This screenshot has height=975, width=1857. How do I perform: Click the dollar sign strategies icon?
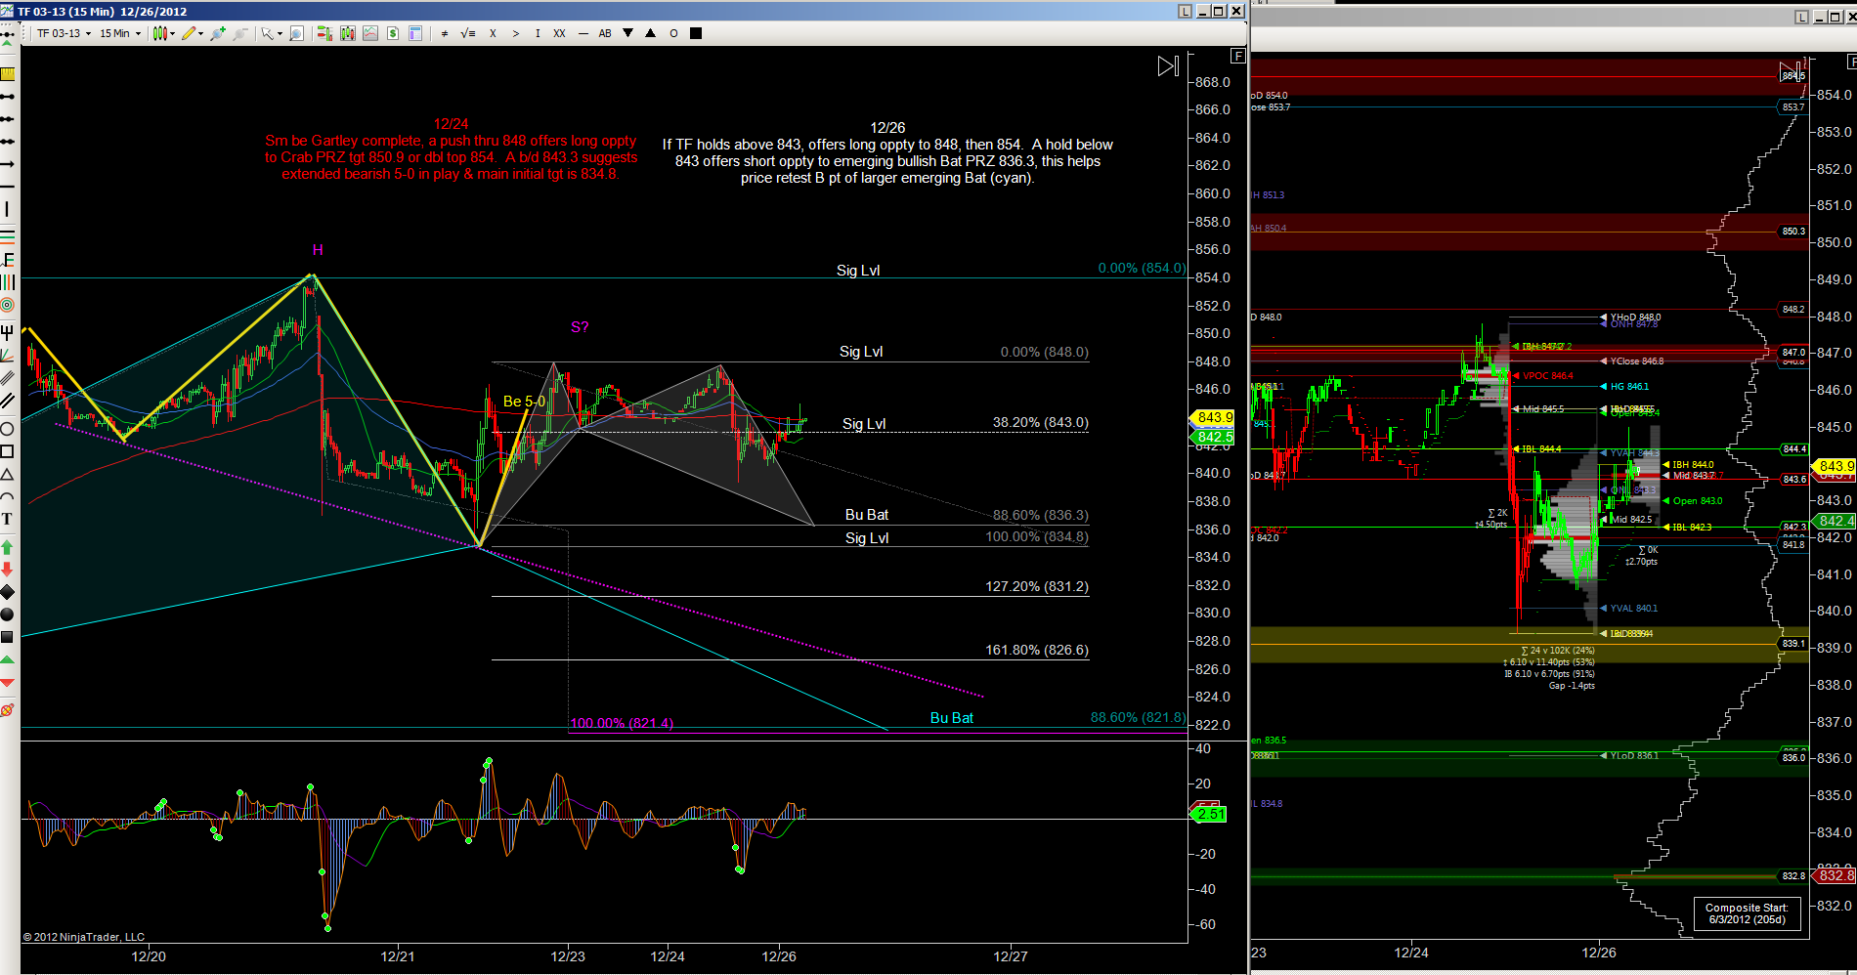[393, 33]
